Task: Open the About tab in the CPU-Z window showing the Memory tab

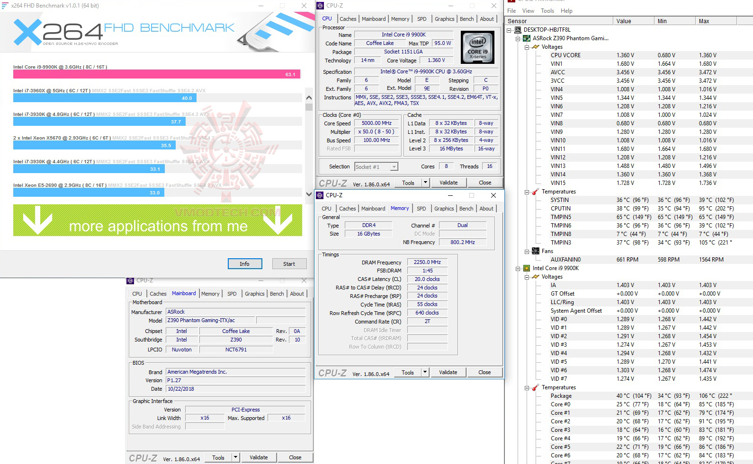Action: click(486, 209)
